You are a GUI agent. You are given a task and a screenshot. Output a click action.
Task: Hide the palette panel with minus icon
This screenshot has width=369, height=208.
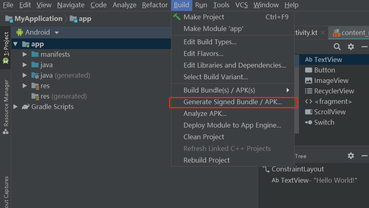[364, 47]
